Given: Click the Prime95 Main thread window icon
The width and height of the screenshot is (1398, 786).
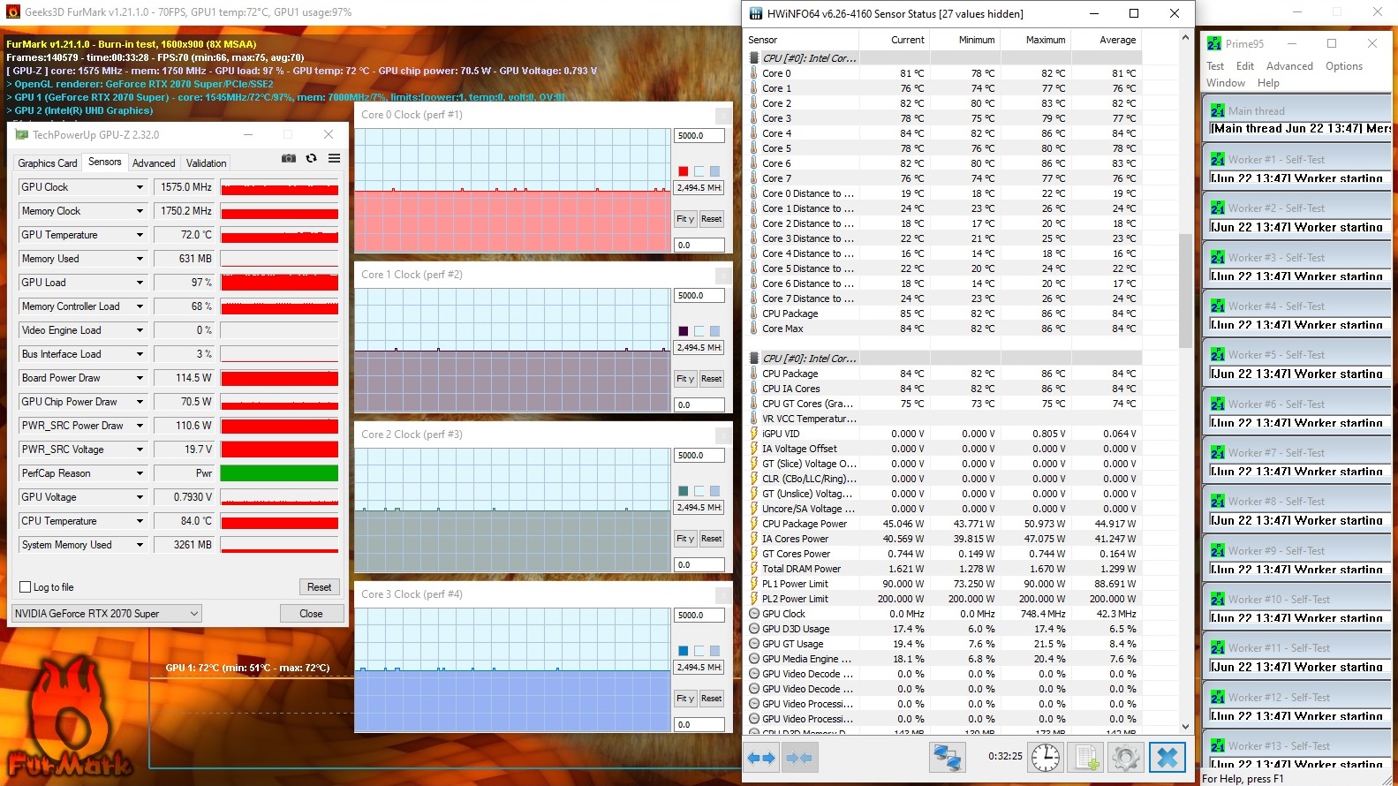Looking at the screenshot, I should point(1218,110).
